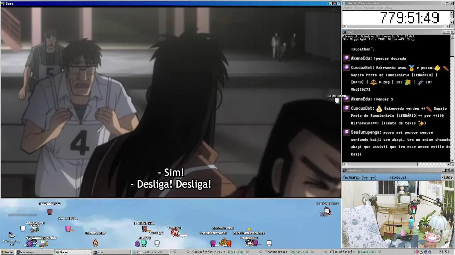The width and height of the screenshot is (455, 255).
Task: Click the system clock showing 21:51
Action: pos(444,252)
